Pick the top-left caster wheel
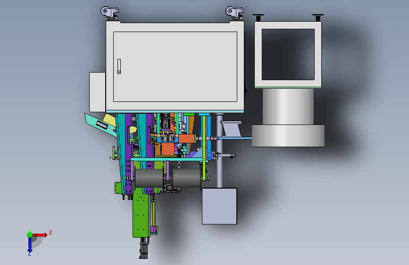This screenshot has width=409, height=265. [110, 13]
